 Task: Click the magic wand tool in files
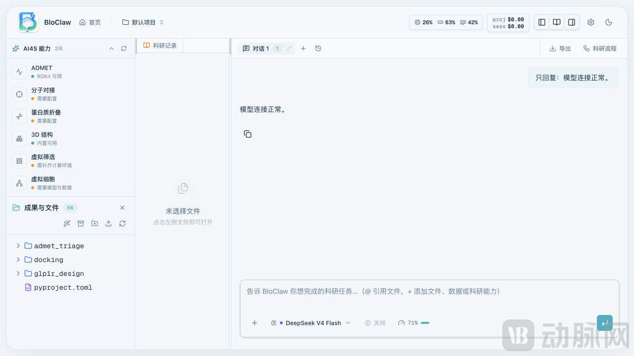point(67,223)
